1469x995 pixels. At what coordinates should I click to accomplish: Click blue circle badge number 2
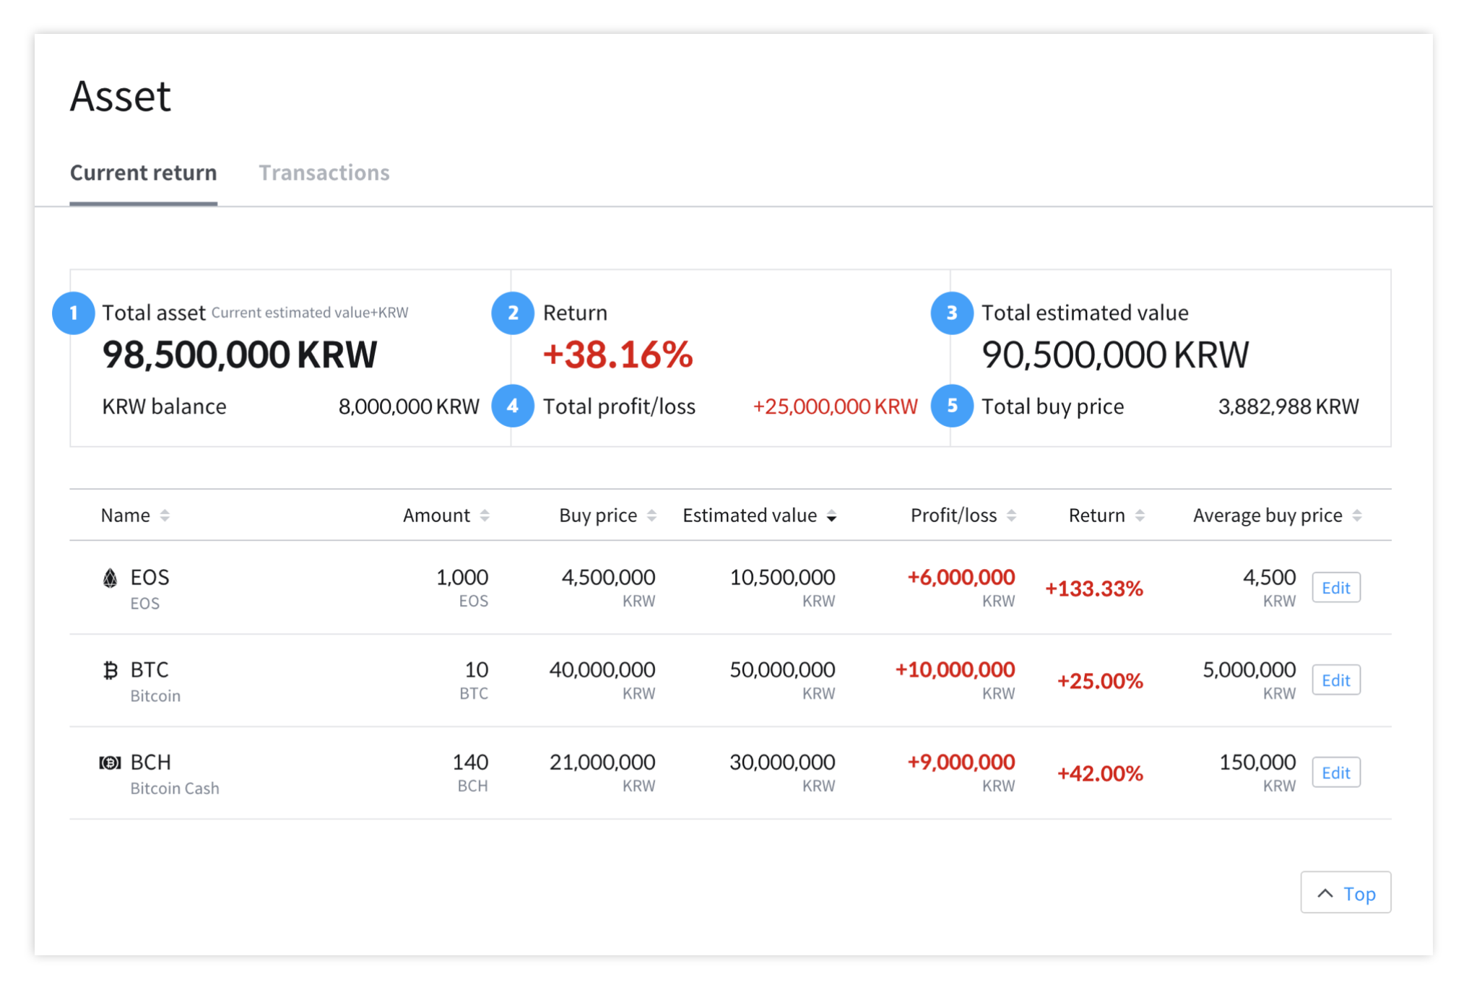[x=513, y=313]
